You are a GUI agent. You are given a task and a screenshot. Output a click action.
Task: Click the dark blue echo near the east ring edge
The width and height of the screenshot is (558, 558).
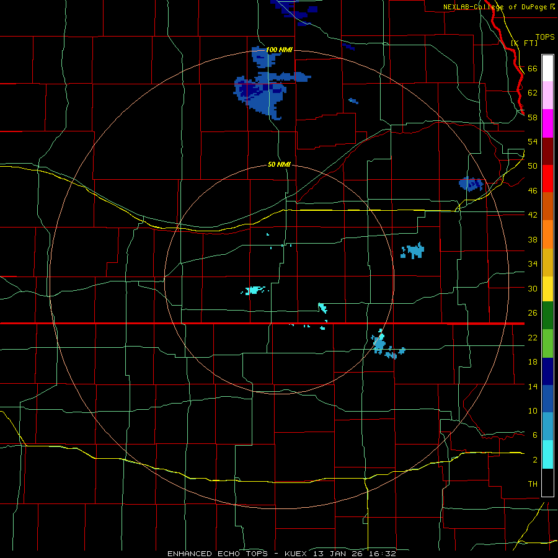click(x=471, y=184)
